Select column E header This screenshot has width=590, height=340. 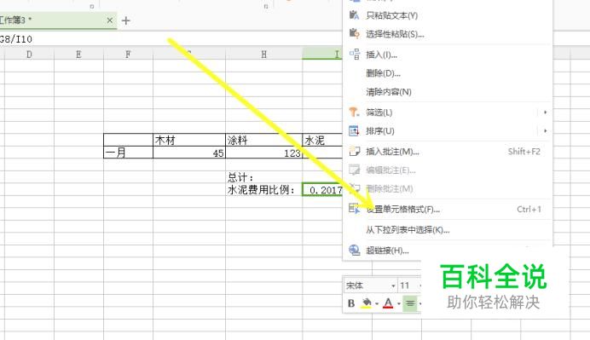pos(78,55)
